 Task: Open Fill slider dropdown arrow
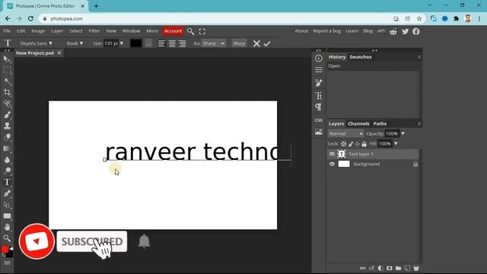pyautogui.click(x=396, y=144)
